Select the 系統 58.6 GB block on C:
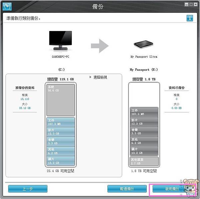Image resolution: width=200 pixels, height=199 pixels. (x=61, y=100)
